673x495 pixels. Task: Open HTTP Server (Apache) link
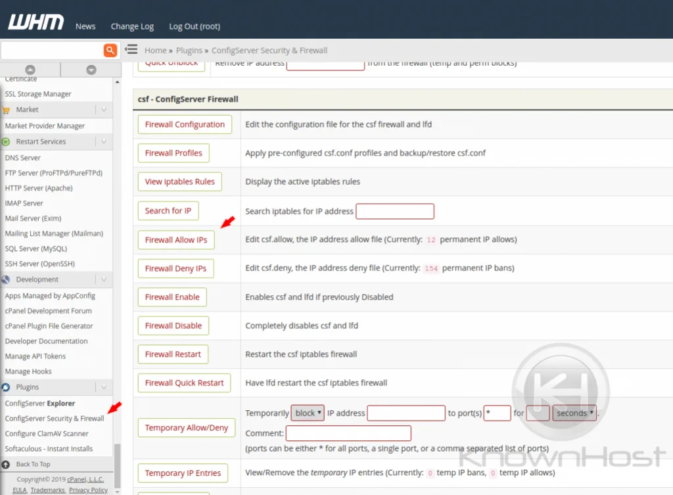coord(39,188)
